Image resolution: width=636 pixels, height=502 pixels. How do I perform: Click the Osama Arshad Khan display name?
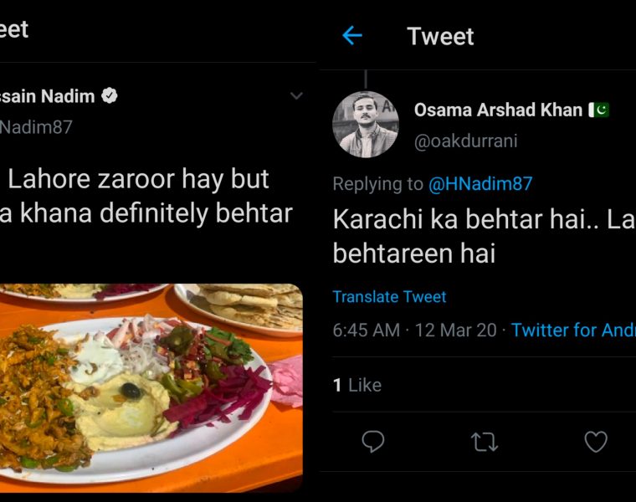coord(498,110)
